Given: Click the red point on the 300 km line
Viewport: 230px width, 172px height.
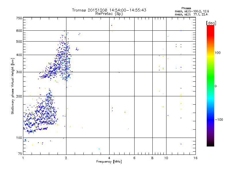Looking at the screenshot, I should click(x=119, y=72).
